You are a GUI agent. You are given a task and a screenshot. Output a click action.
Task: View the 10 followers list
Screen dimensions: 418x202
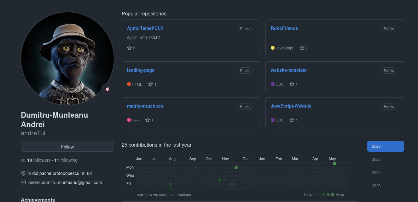pyautogui.click(x=39, y=160)
